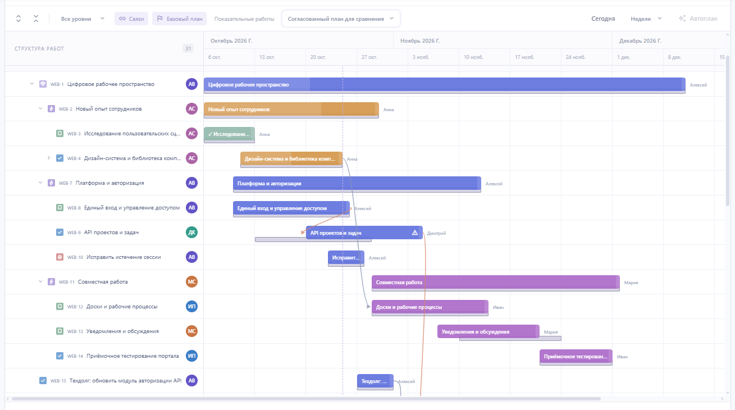Image resolution: width=735 pixels, height=410 pixels.
Task: Click the task type icon of WEB-4
Action: click(x=60, y=158)
